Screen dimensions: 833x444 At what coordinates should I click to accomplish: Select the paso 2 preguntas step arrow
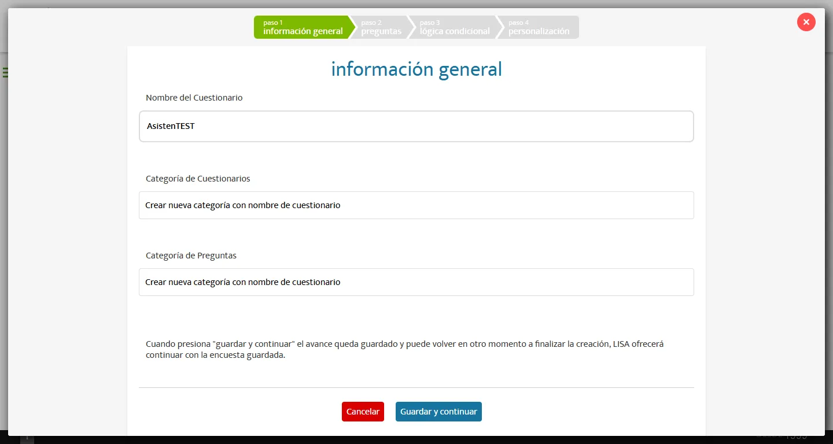(380, 27)
